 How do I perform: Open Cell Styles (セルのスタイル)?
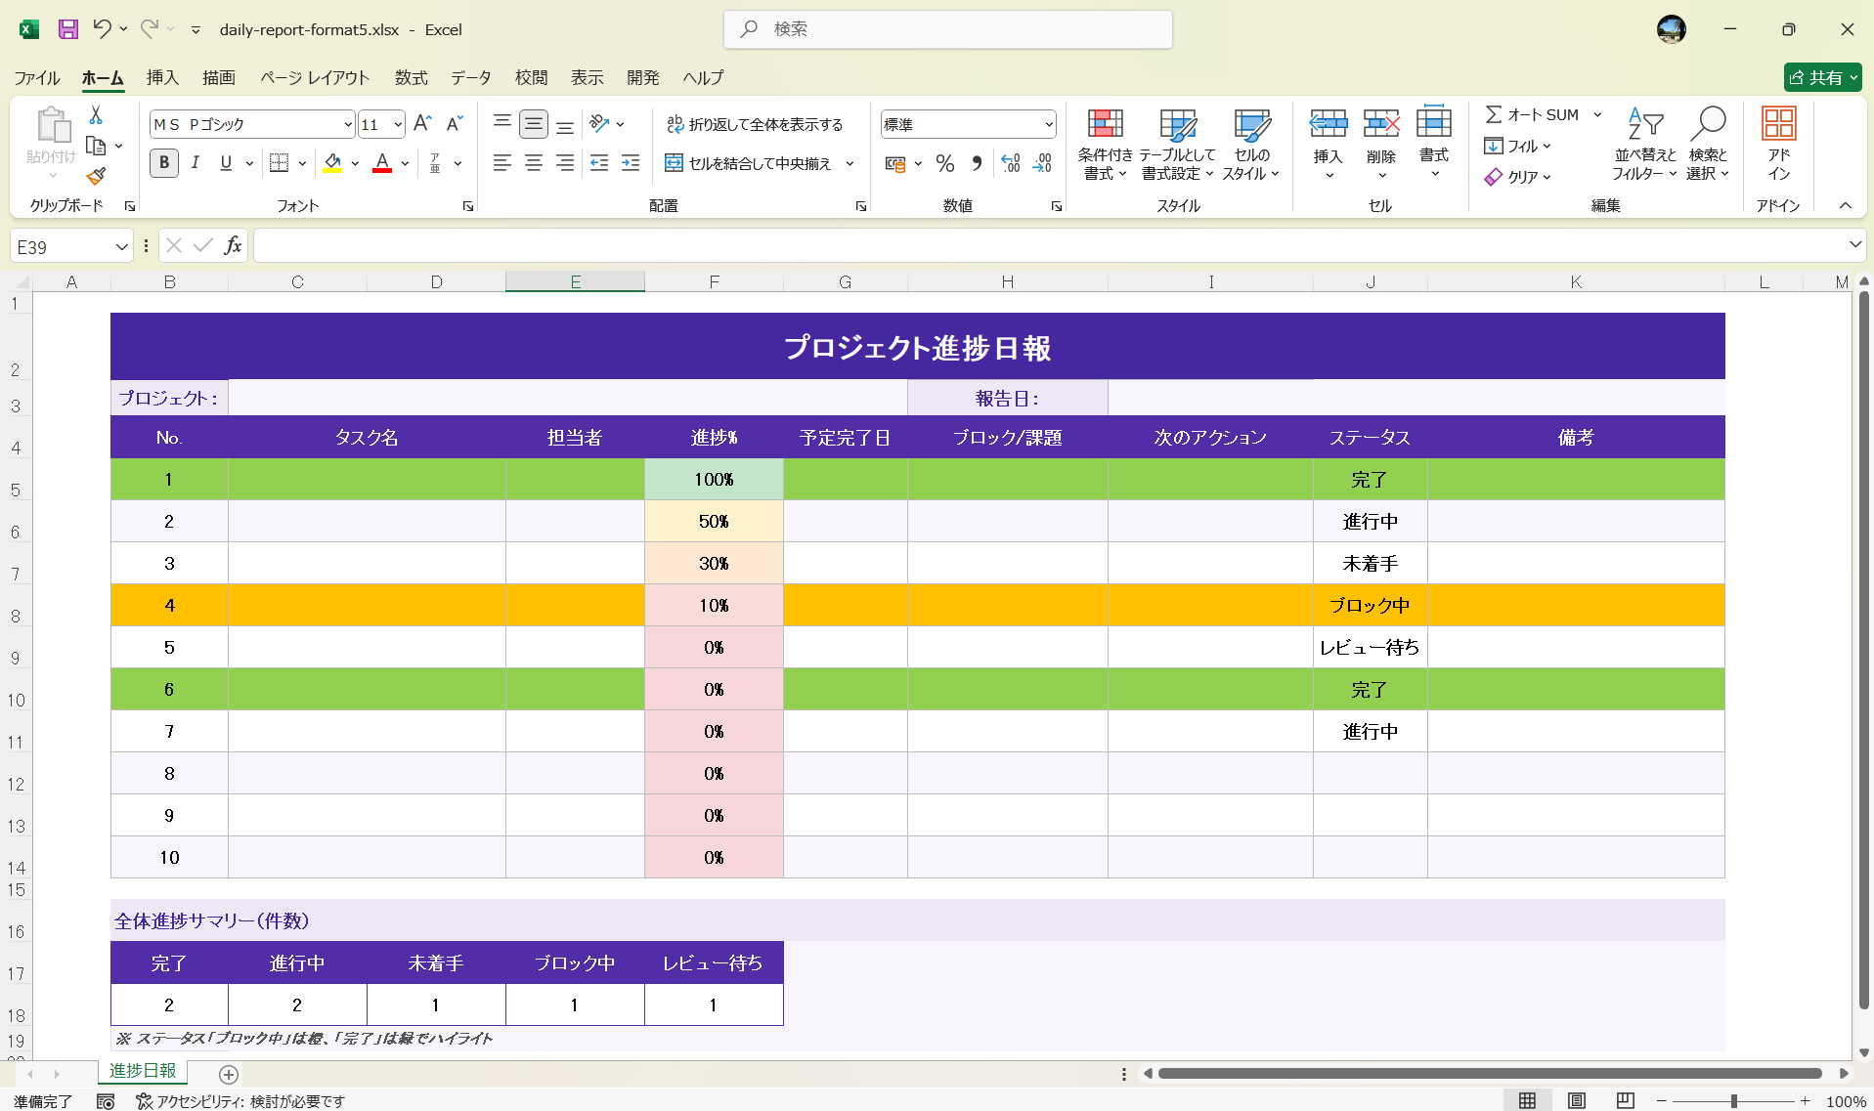[1251, 145]
